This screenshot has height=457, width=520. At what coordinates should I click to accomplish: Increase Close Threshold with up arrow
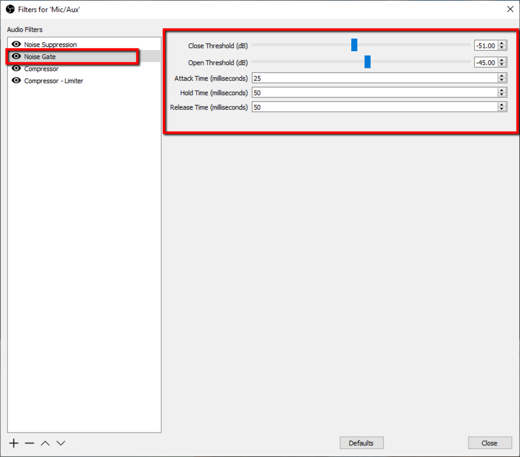point(502,43)
